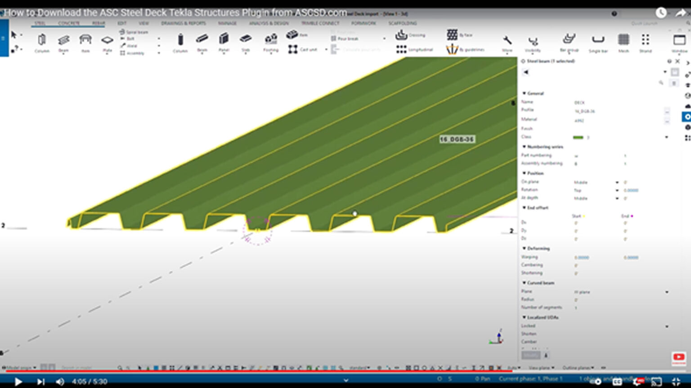Click the 16_DGB-36 deck label

coord(457,139)
